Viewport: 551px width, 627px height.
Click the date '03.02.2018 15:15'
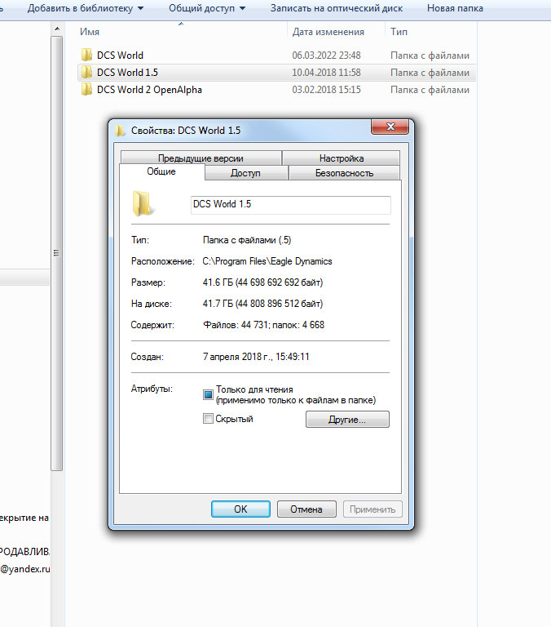pos(326,90)
